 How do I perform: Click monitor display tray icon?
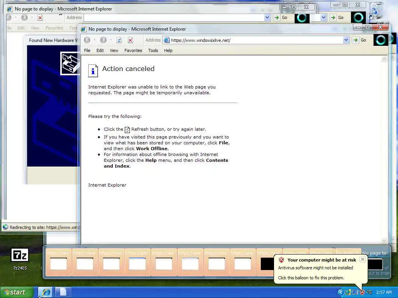coord(355,292)
